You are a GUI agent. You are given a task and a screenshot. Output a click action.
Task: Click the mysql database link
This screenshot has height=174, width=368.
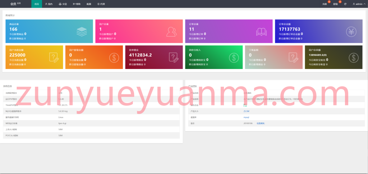click(x=246, y=117)
